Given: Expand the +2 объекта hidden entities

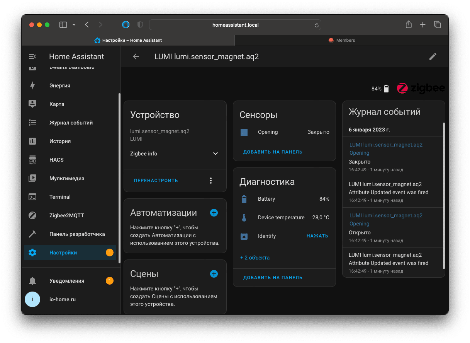Looking at the screenshot, I should click(255, 258).
